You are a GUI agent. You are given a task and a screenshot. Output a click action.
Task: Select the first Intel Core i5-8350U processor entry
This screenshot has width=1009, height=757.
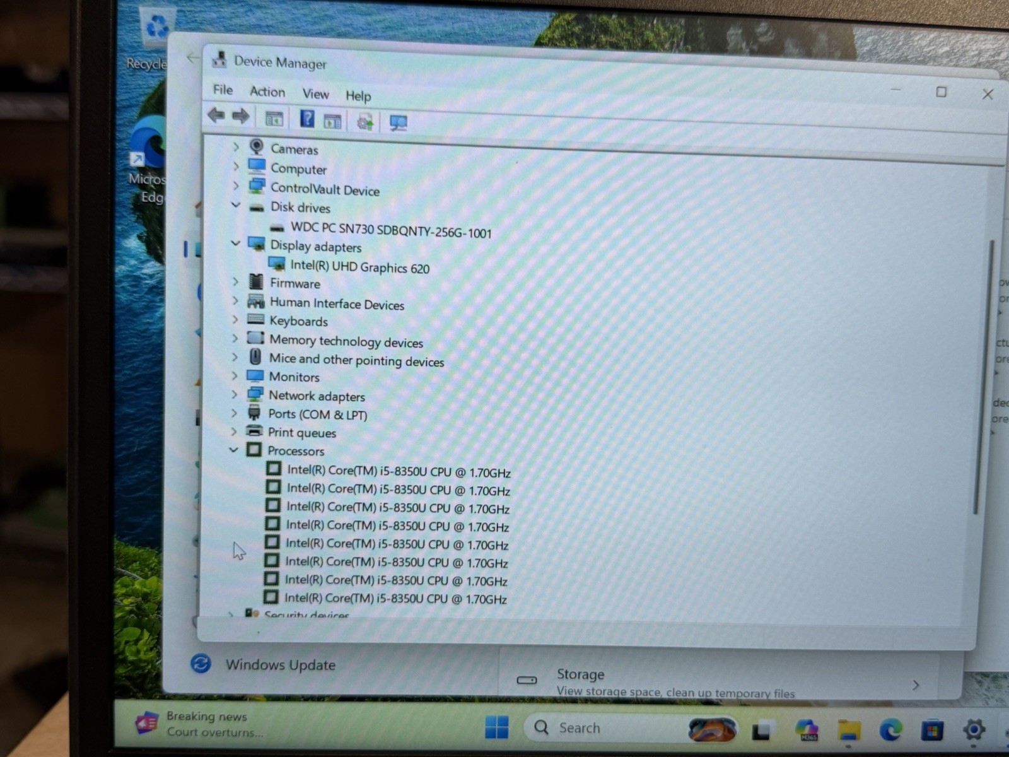click(x=399, y=471)
